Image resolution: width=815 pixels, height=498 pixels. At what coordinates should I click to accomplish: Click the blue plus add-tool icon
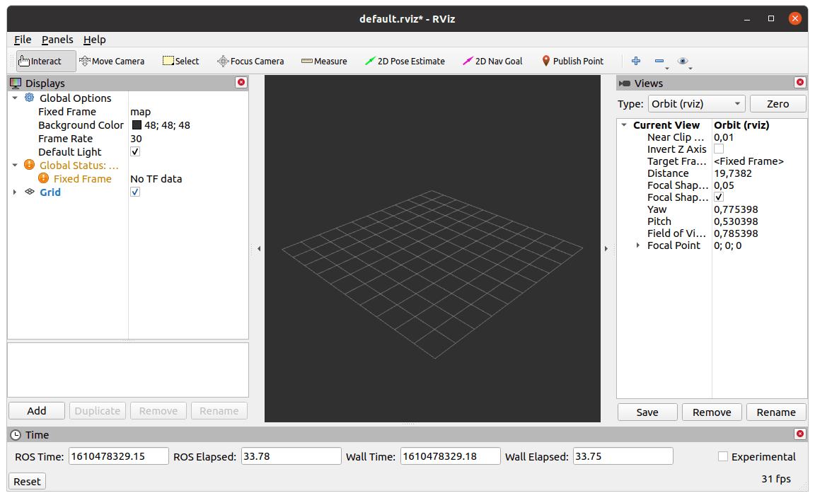[x=636, y=62]
